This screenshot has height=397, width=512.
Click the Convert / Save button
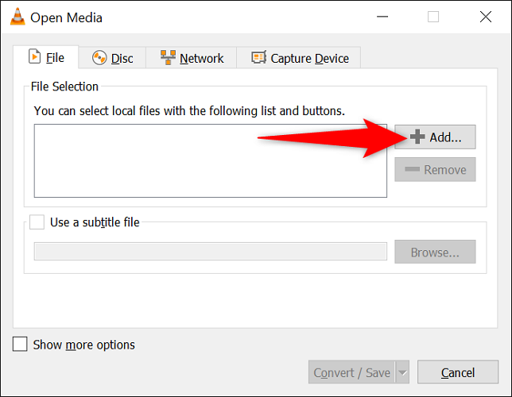(351, 372)
